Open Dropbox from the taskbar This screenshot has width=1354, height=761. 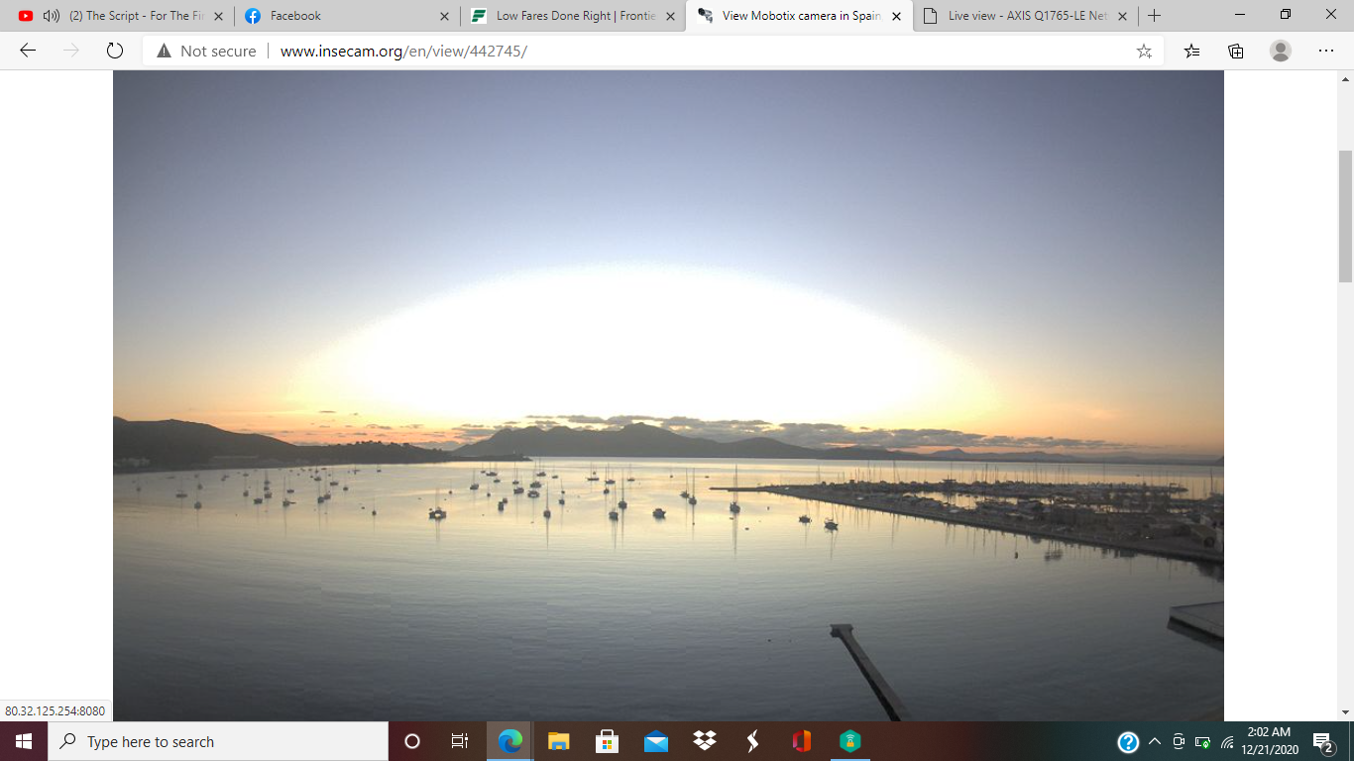[705, 741]
